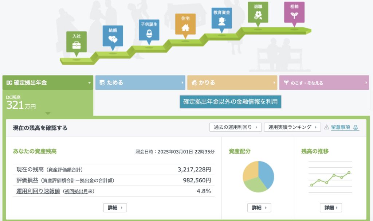This screenshot has width=373, height=221.
Task: Open 過去の運用利回り
Action: click(x=235, y=127)
